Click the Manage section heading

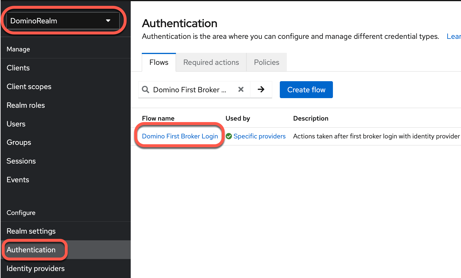pyautogui.click(x=18, y=49)
